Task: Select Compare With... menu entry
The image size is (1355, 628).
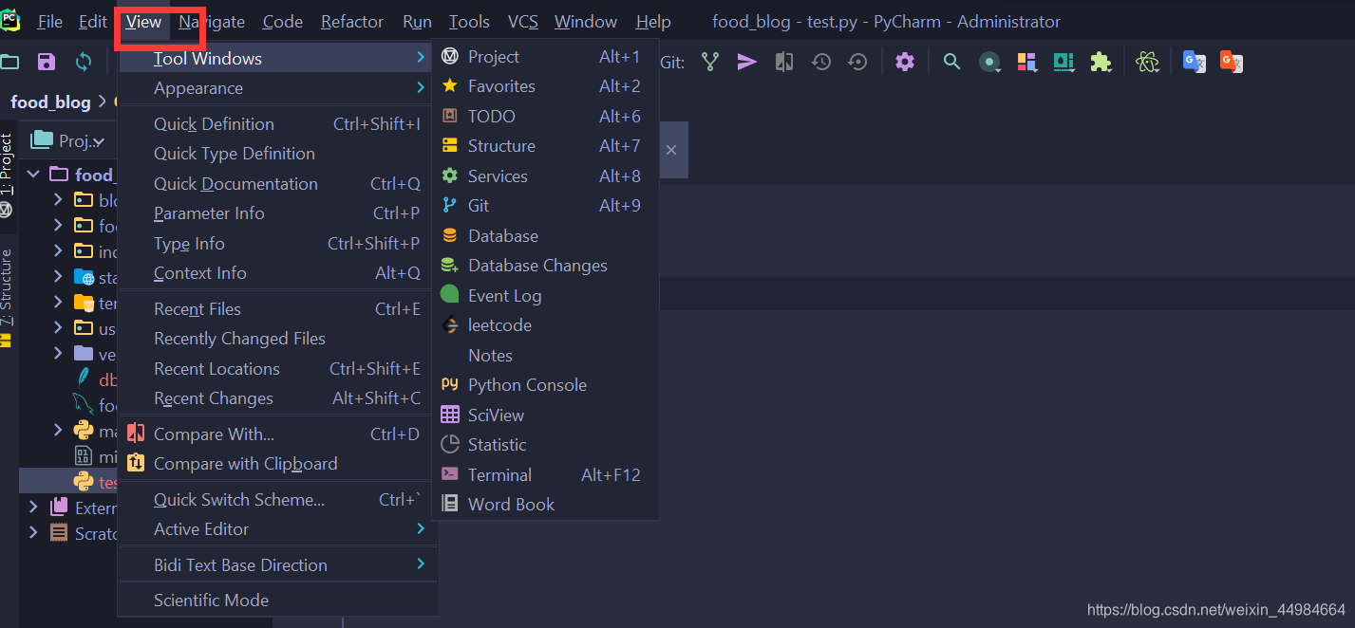Action: [x=276, y=434]
